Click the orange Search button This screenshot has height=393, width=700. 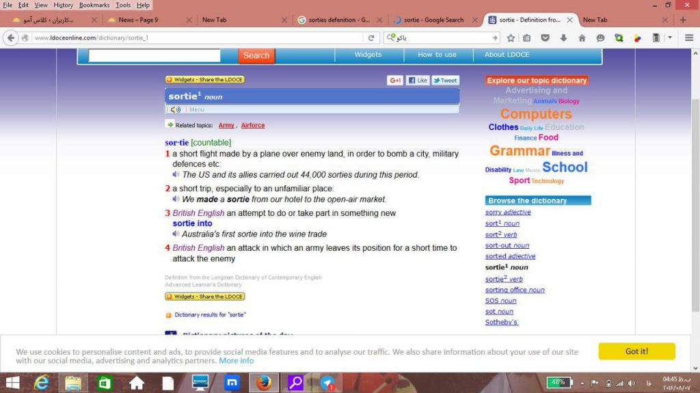click(256, 55)
